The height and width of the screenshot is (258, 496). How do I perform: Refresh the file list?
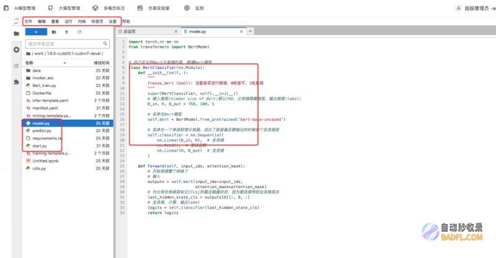click(x=79, y=32)
